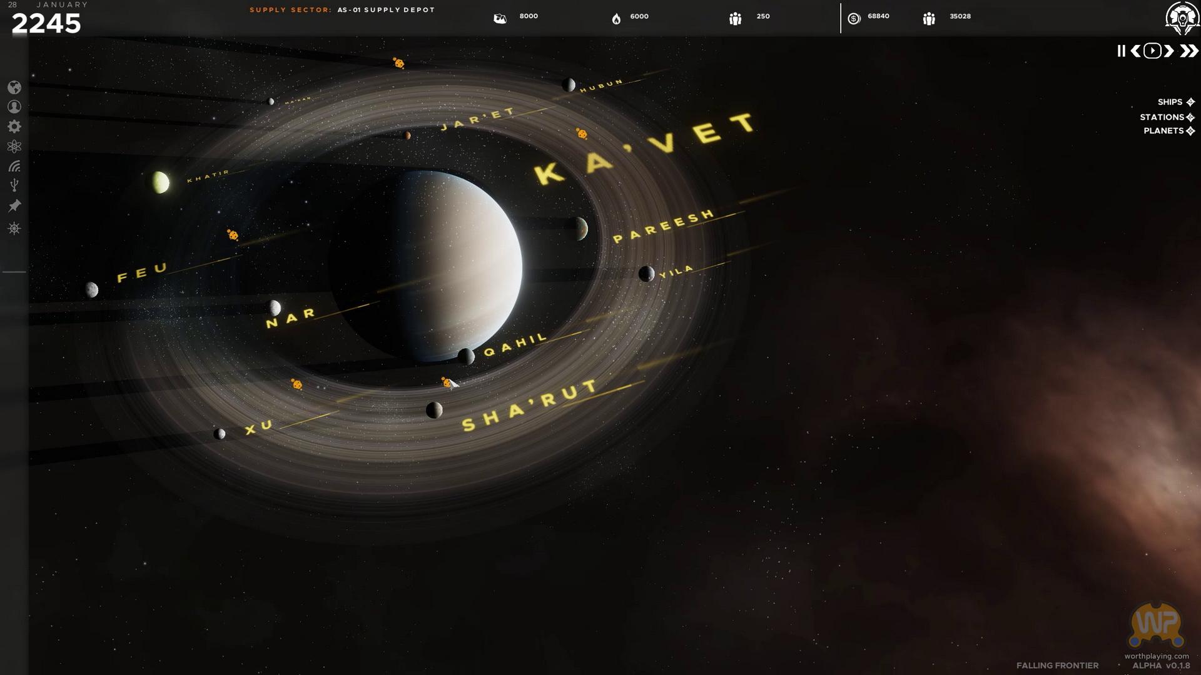Image resolution: width=1201 pixels, height=675 pixels.
Task: Open the gear settings sidebar icon
Action: point(14,127)
